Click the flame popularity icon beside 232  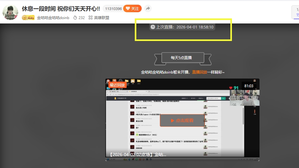click(x=75, y=18)
